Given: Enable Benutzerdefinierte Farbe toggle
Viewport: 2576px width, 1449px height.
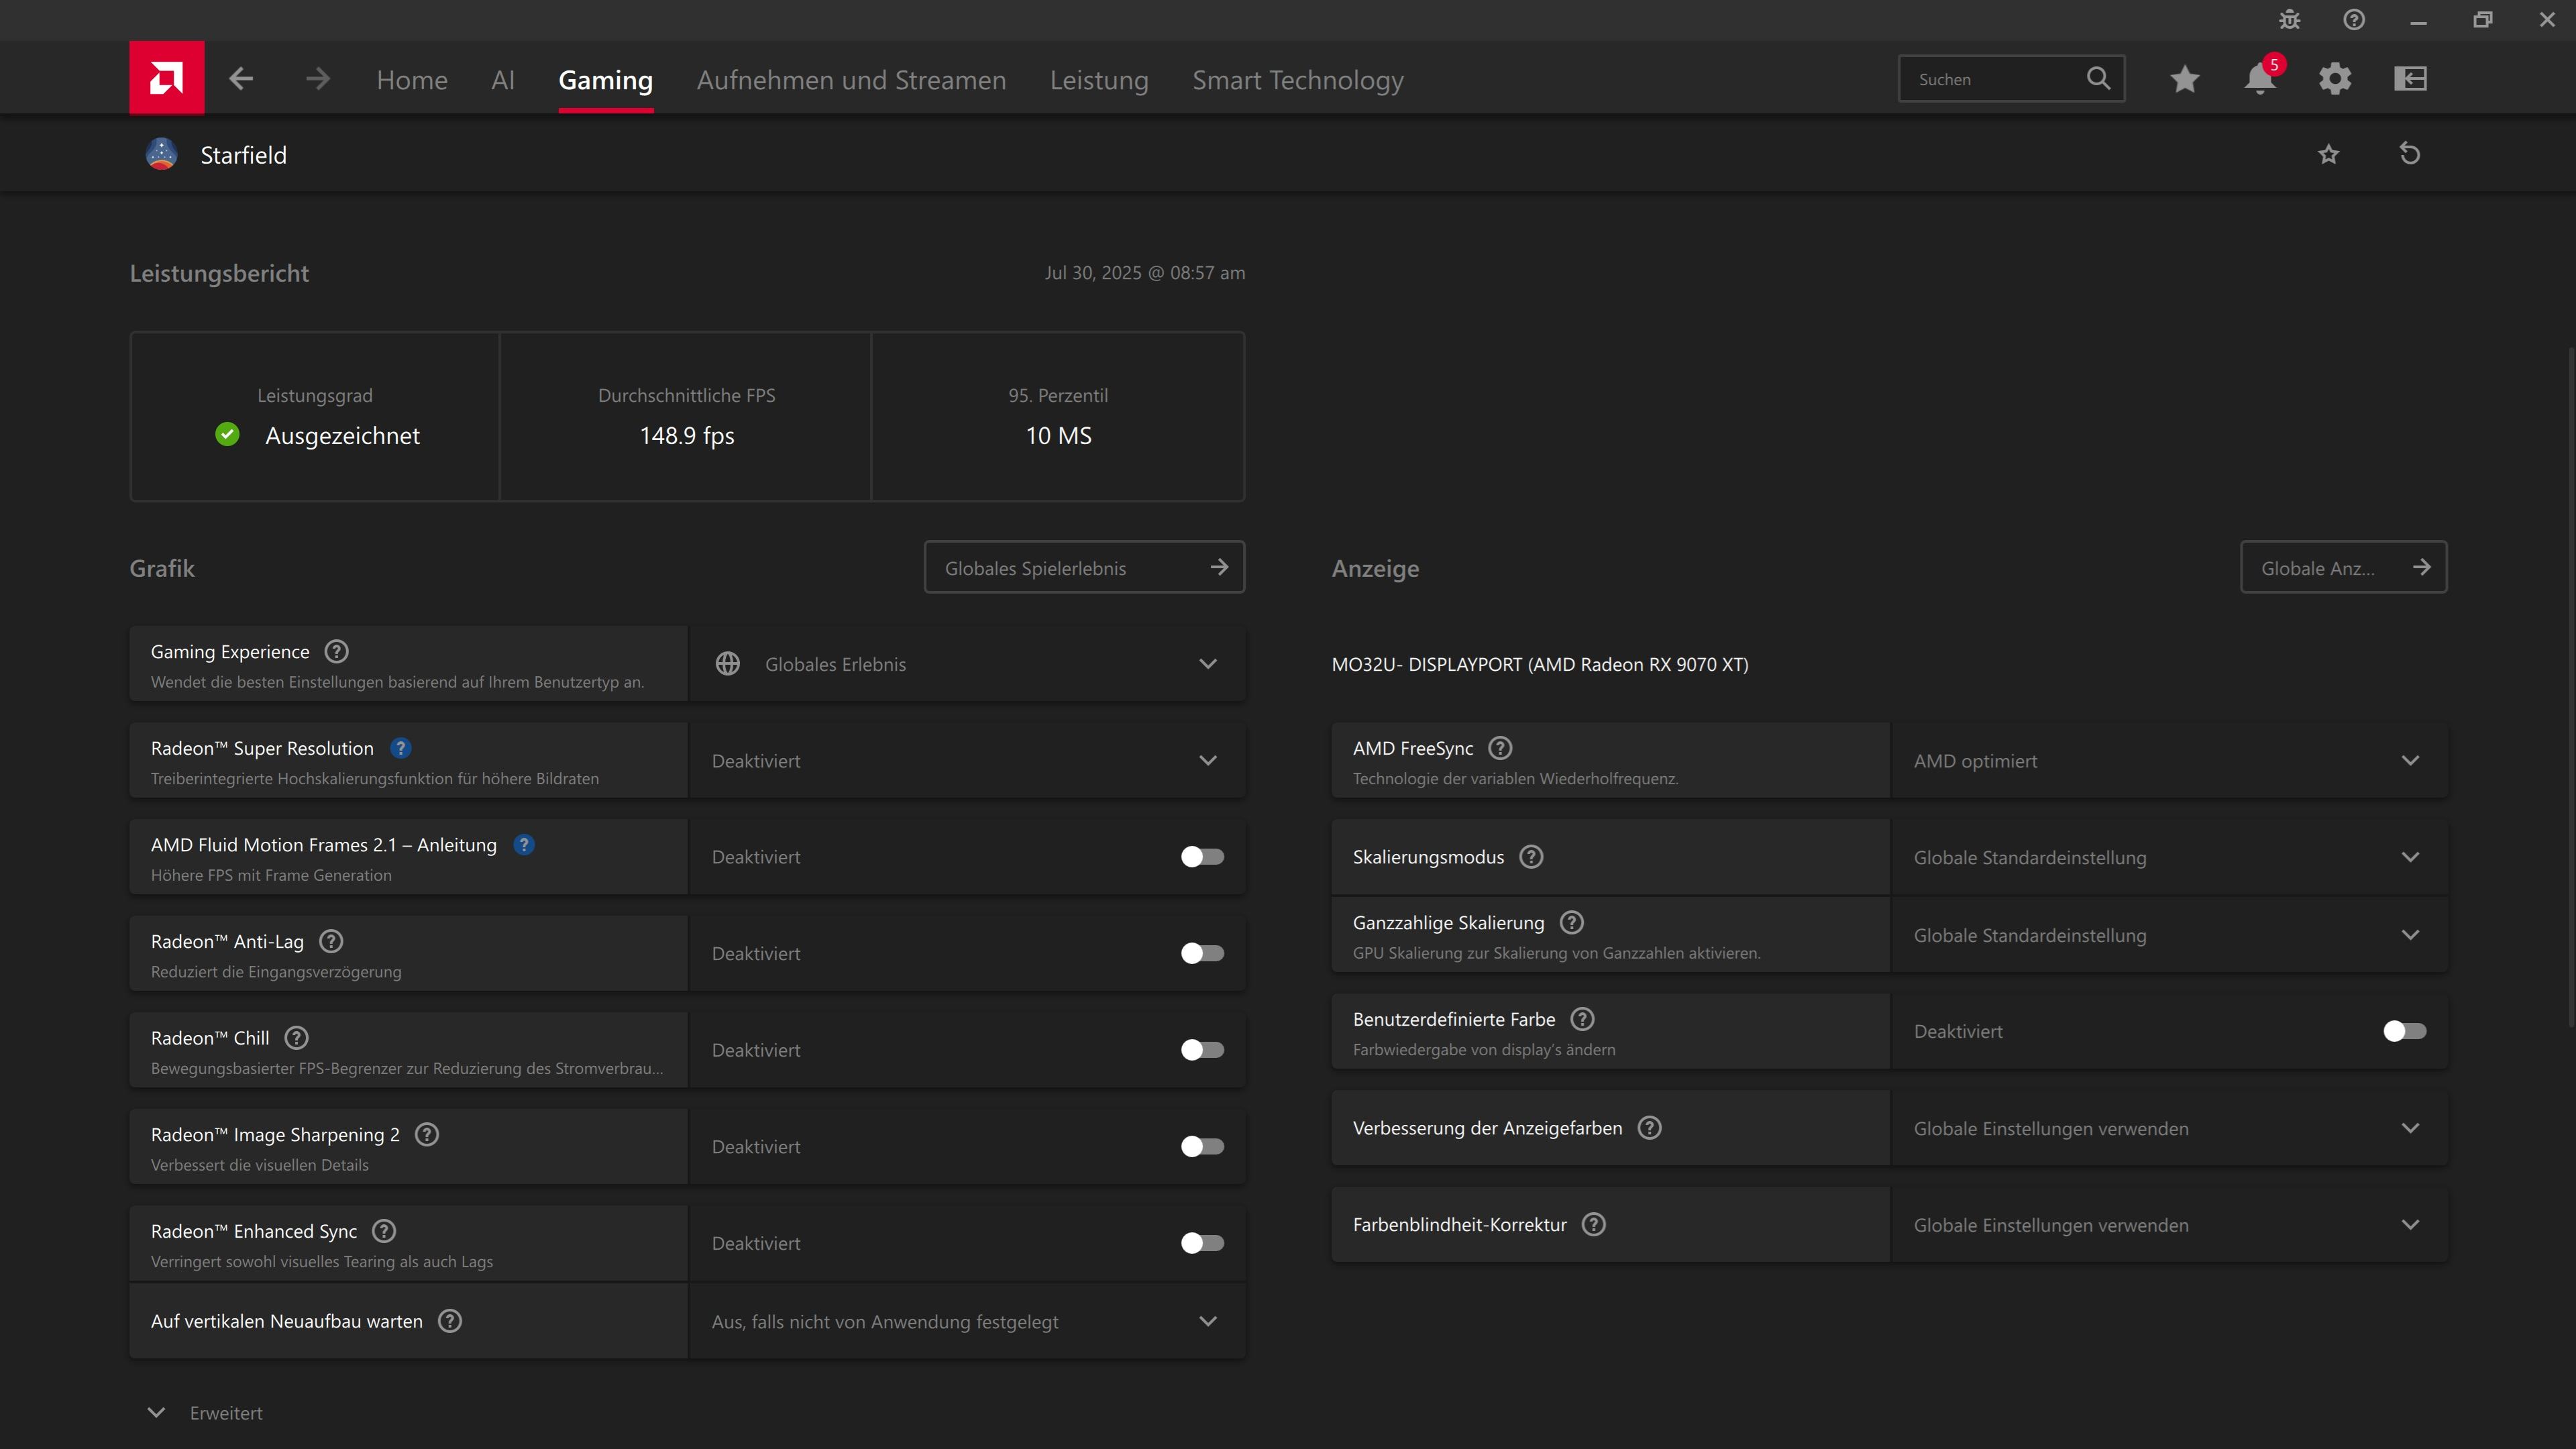Looking at the screenshot, I should coord(2404,1031).
